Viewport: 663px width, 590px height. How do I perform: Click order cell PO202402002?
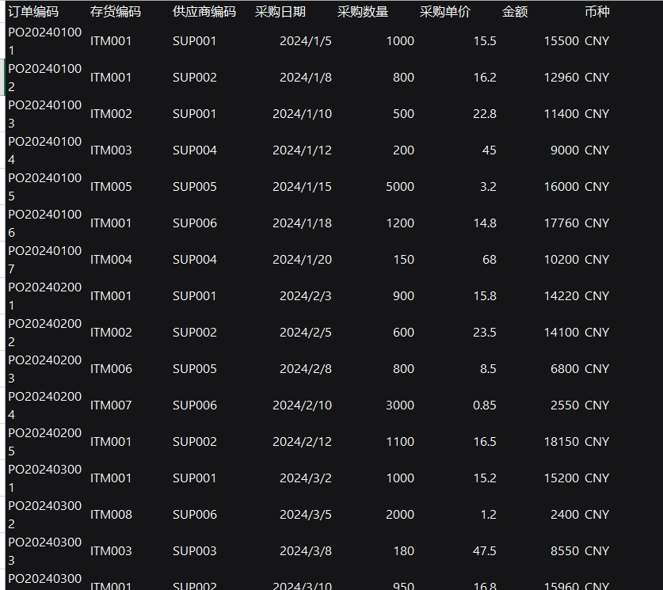coord(45,332)
